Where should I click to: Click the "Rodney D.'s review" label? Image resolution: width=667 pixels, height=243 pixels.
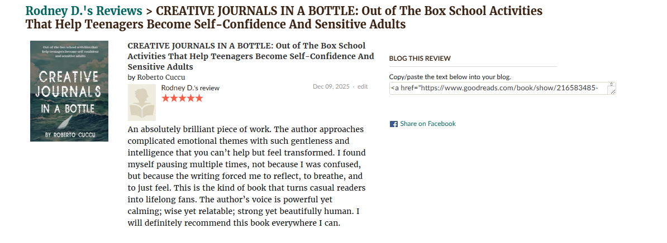(190, 88)
